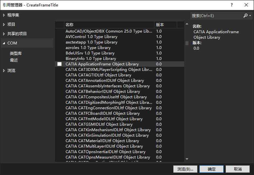Select AVIControl 1.0 Type Library row

coord(119,37)
